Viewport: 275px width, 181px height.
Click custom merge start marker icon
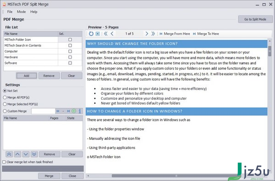click(58, 111)
